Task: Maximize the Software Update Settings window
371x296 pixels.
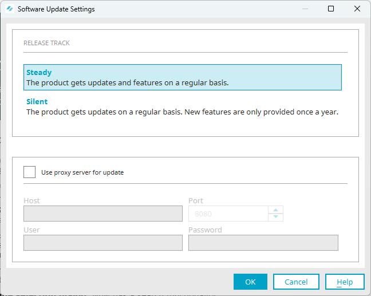Action: click(331, 9)
